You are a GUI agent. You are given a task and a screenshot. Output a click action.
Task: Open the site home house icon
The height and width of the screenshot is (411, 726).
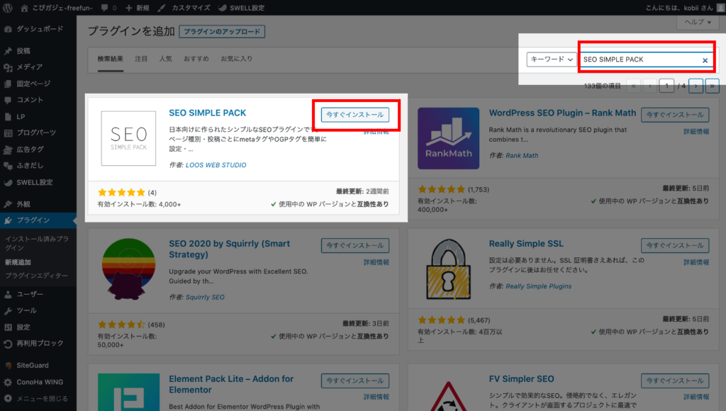click(24, 8)
